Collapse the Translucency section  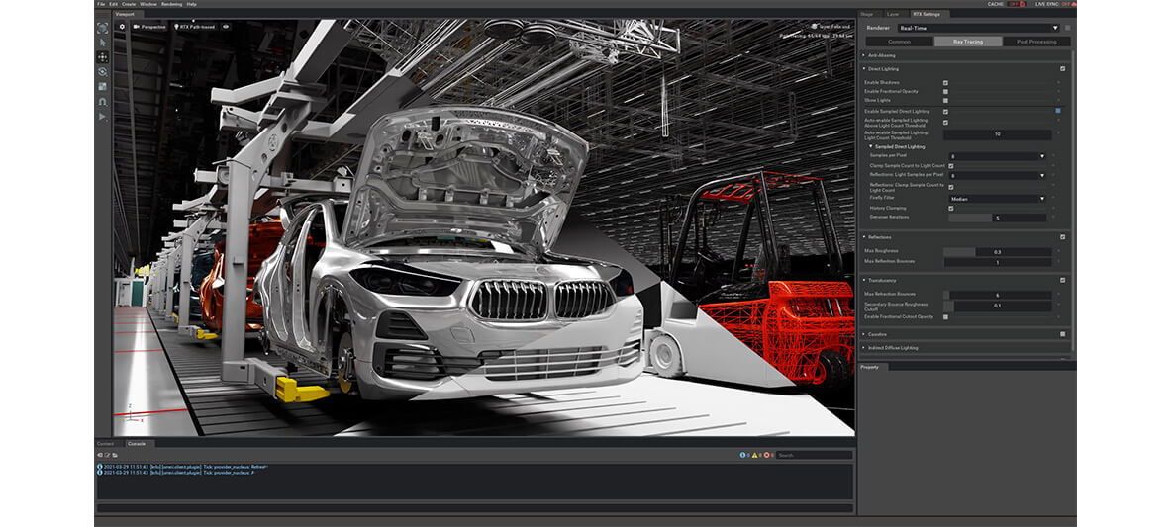coord(864,281)
